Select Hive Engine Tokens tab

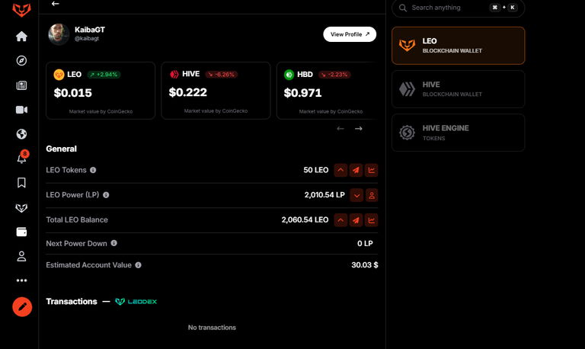point(458,133)
